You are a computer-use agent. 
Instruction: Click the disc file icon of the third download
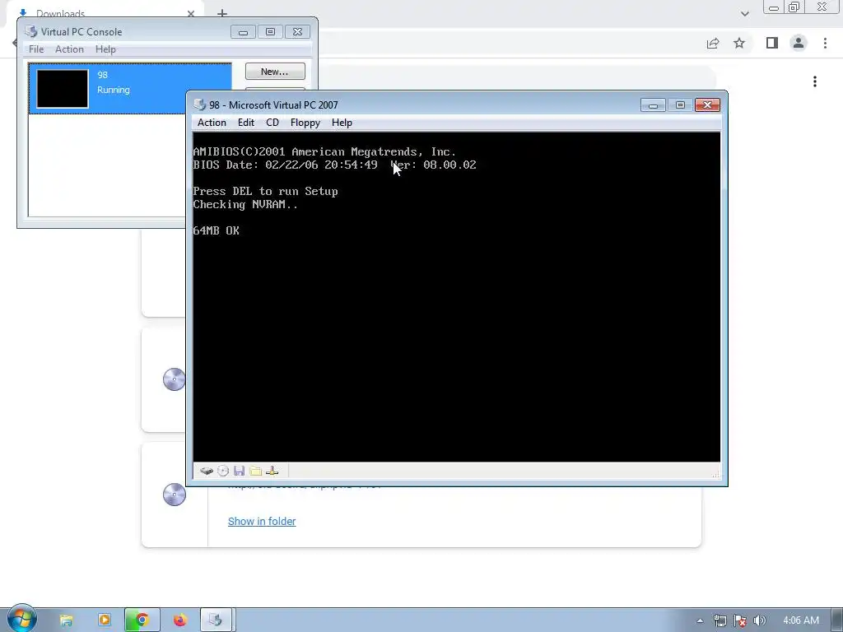pos(175,379)
